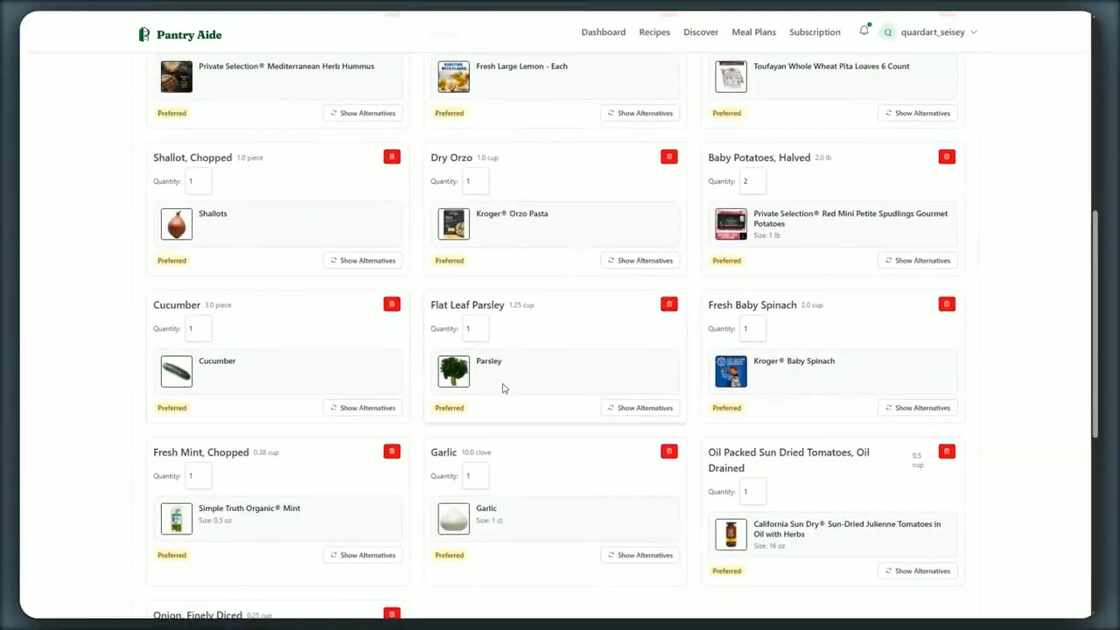Viewport: 1120px width, 630px height.
Task: Remove Fresh Mint, Chopped ingredient
Action: tap(392, 451)
